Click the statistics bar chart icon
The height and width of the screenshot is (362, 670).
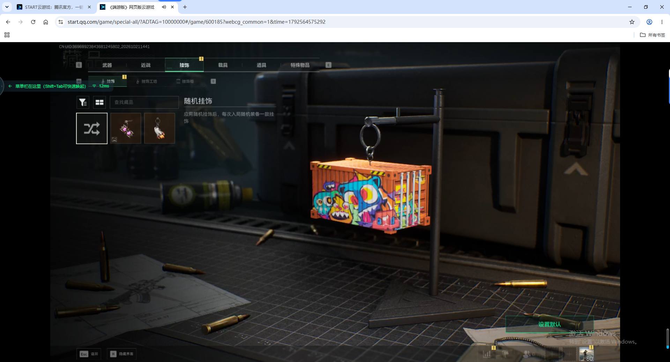(x=487, y=354)
